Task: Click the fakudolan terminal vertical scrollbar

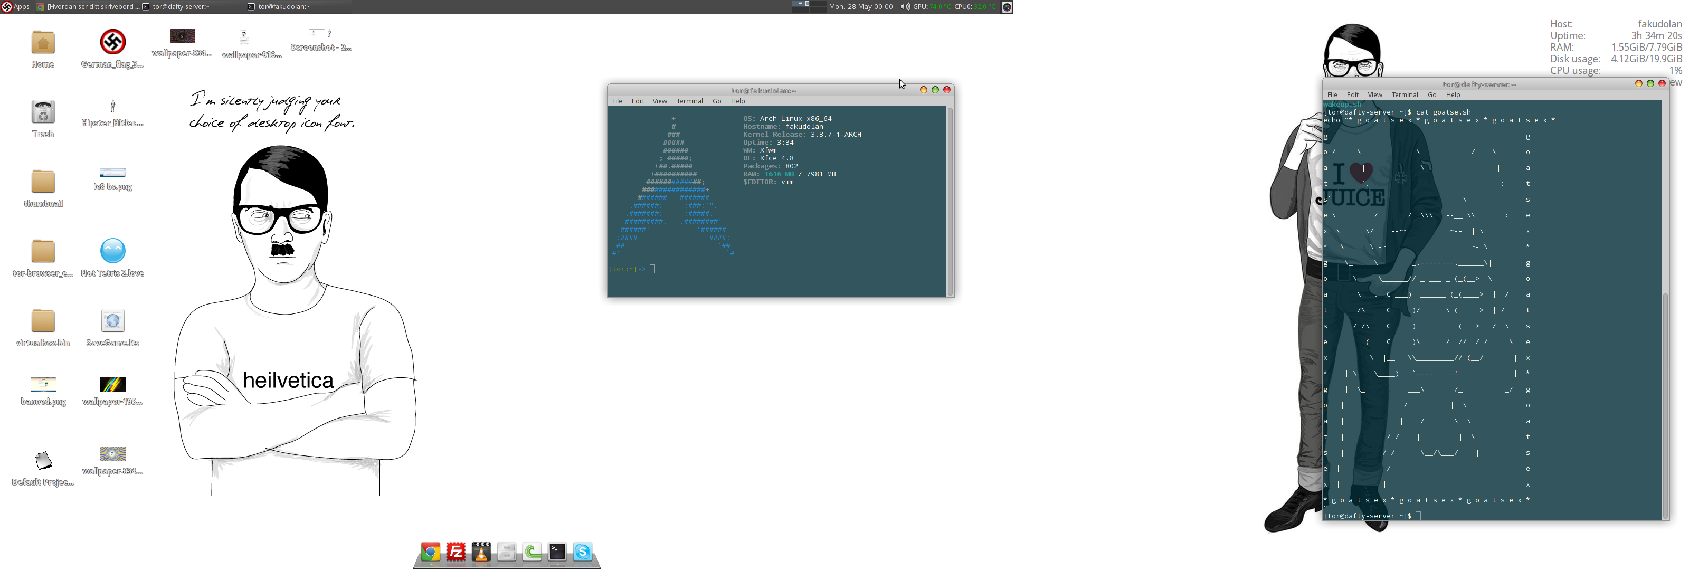Action: (950, 202)
